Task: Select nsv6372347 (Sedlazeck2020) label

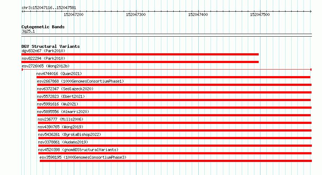Action: point(65,89)
